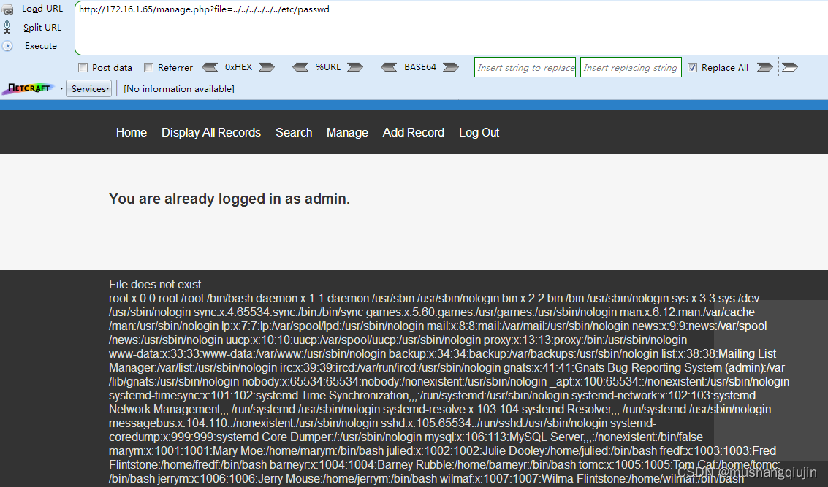The image size is (828, 487).
Task: Click the right arrow beside %URL
Action: 355,67
